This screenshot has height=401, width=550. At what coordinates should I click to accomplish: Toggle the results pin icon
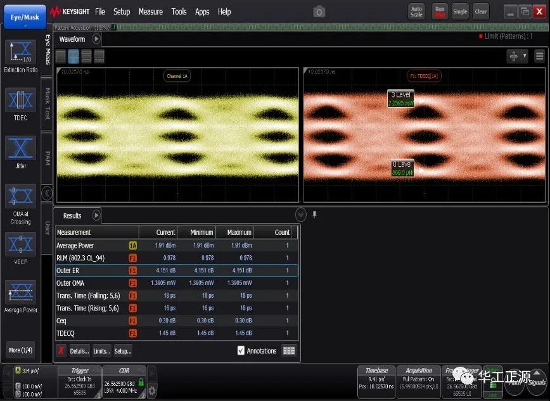tap(315, 215)
